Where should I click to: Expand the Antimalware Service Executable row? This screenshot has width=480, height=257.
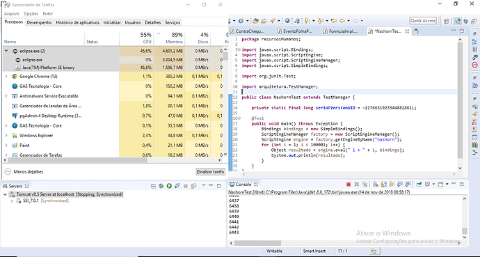pyautogui.click(x=6, y=96)
